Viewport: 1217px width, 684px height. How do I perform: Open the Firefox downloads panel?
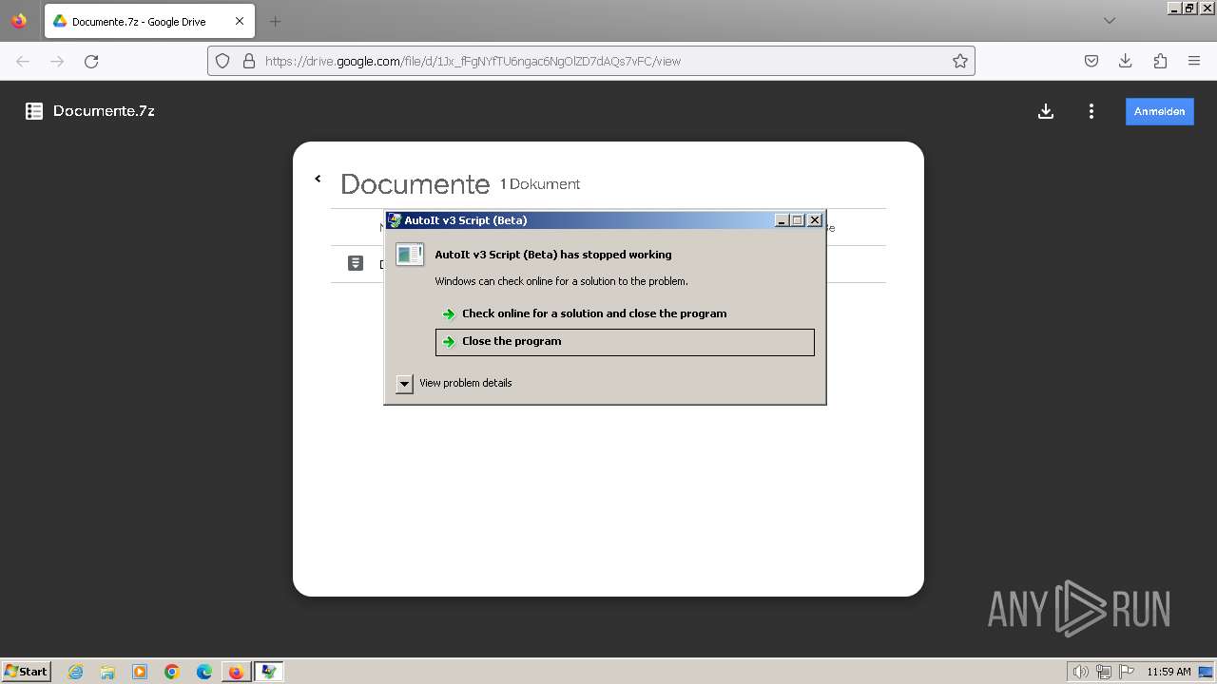[1126, 61]
